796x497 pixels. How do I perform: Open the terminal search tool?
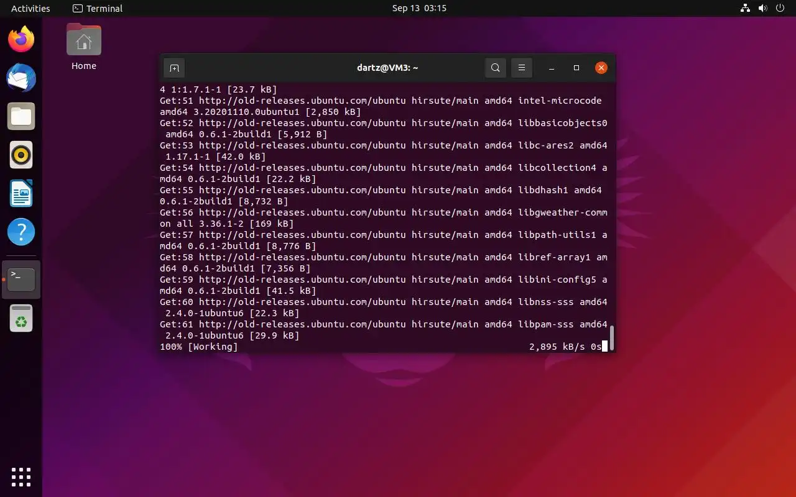(496, 68)
